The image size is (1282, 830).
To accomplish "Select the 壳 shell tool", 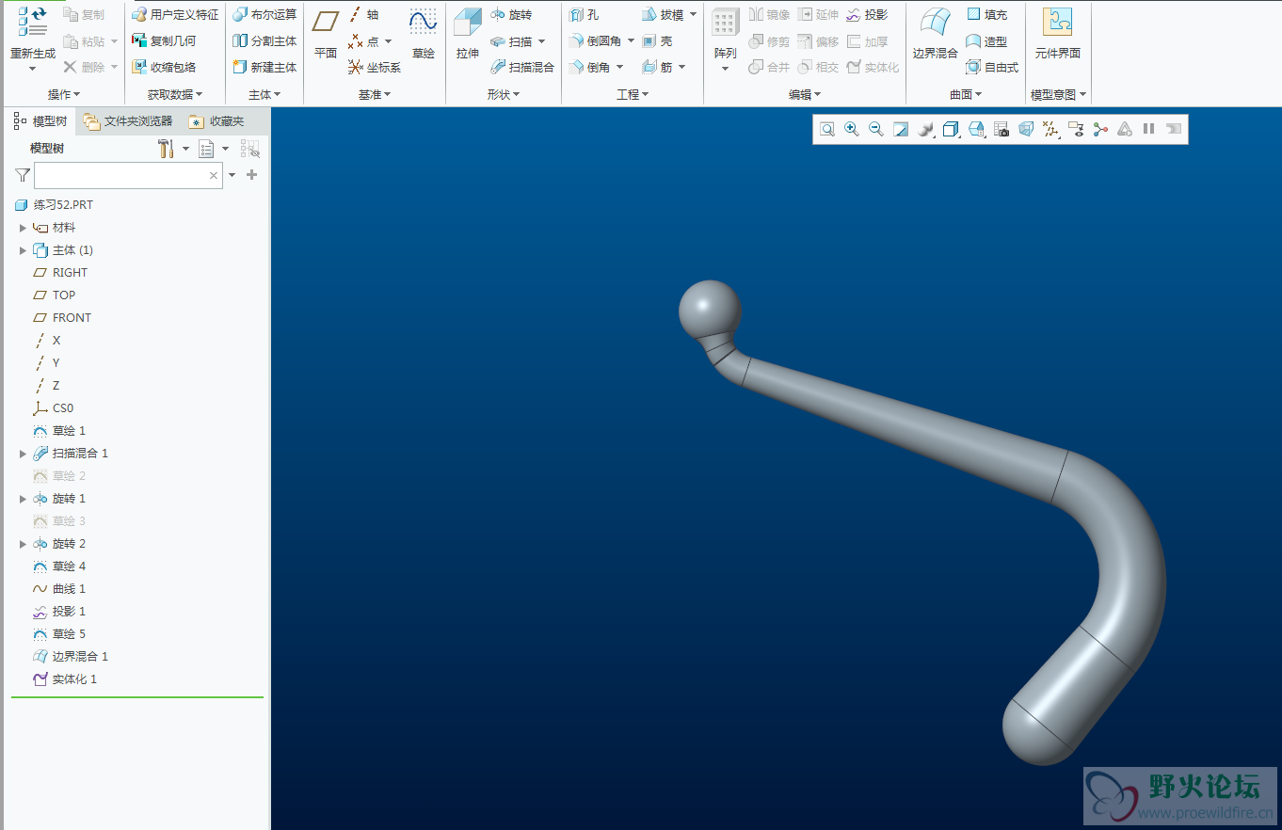I will coord(657,41).
